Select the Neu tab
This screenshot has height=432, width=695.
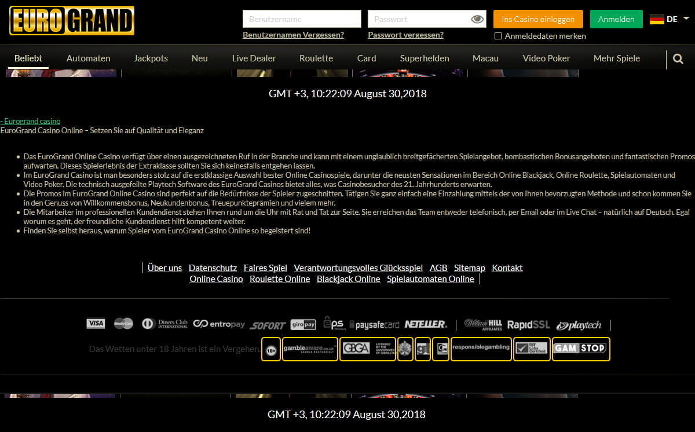click(x=199, y=58)
